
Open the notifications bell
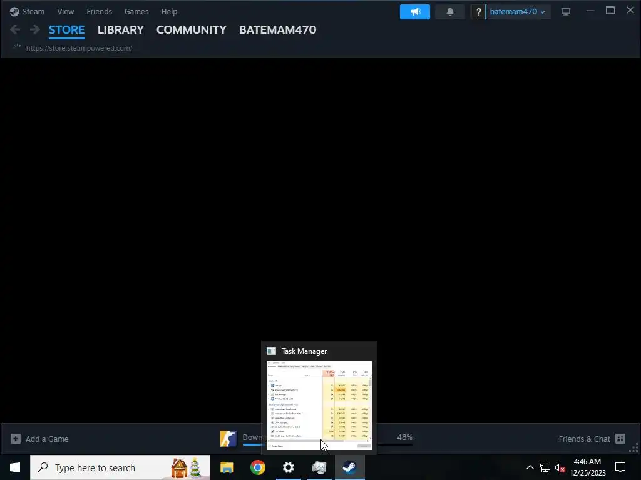pyautogui.click(x=450, y=12)
